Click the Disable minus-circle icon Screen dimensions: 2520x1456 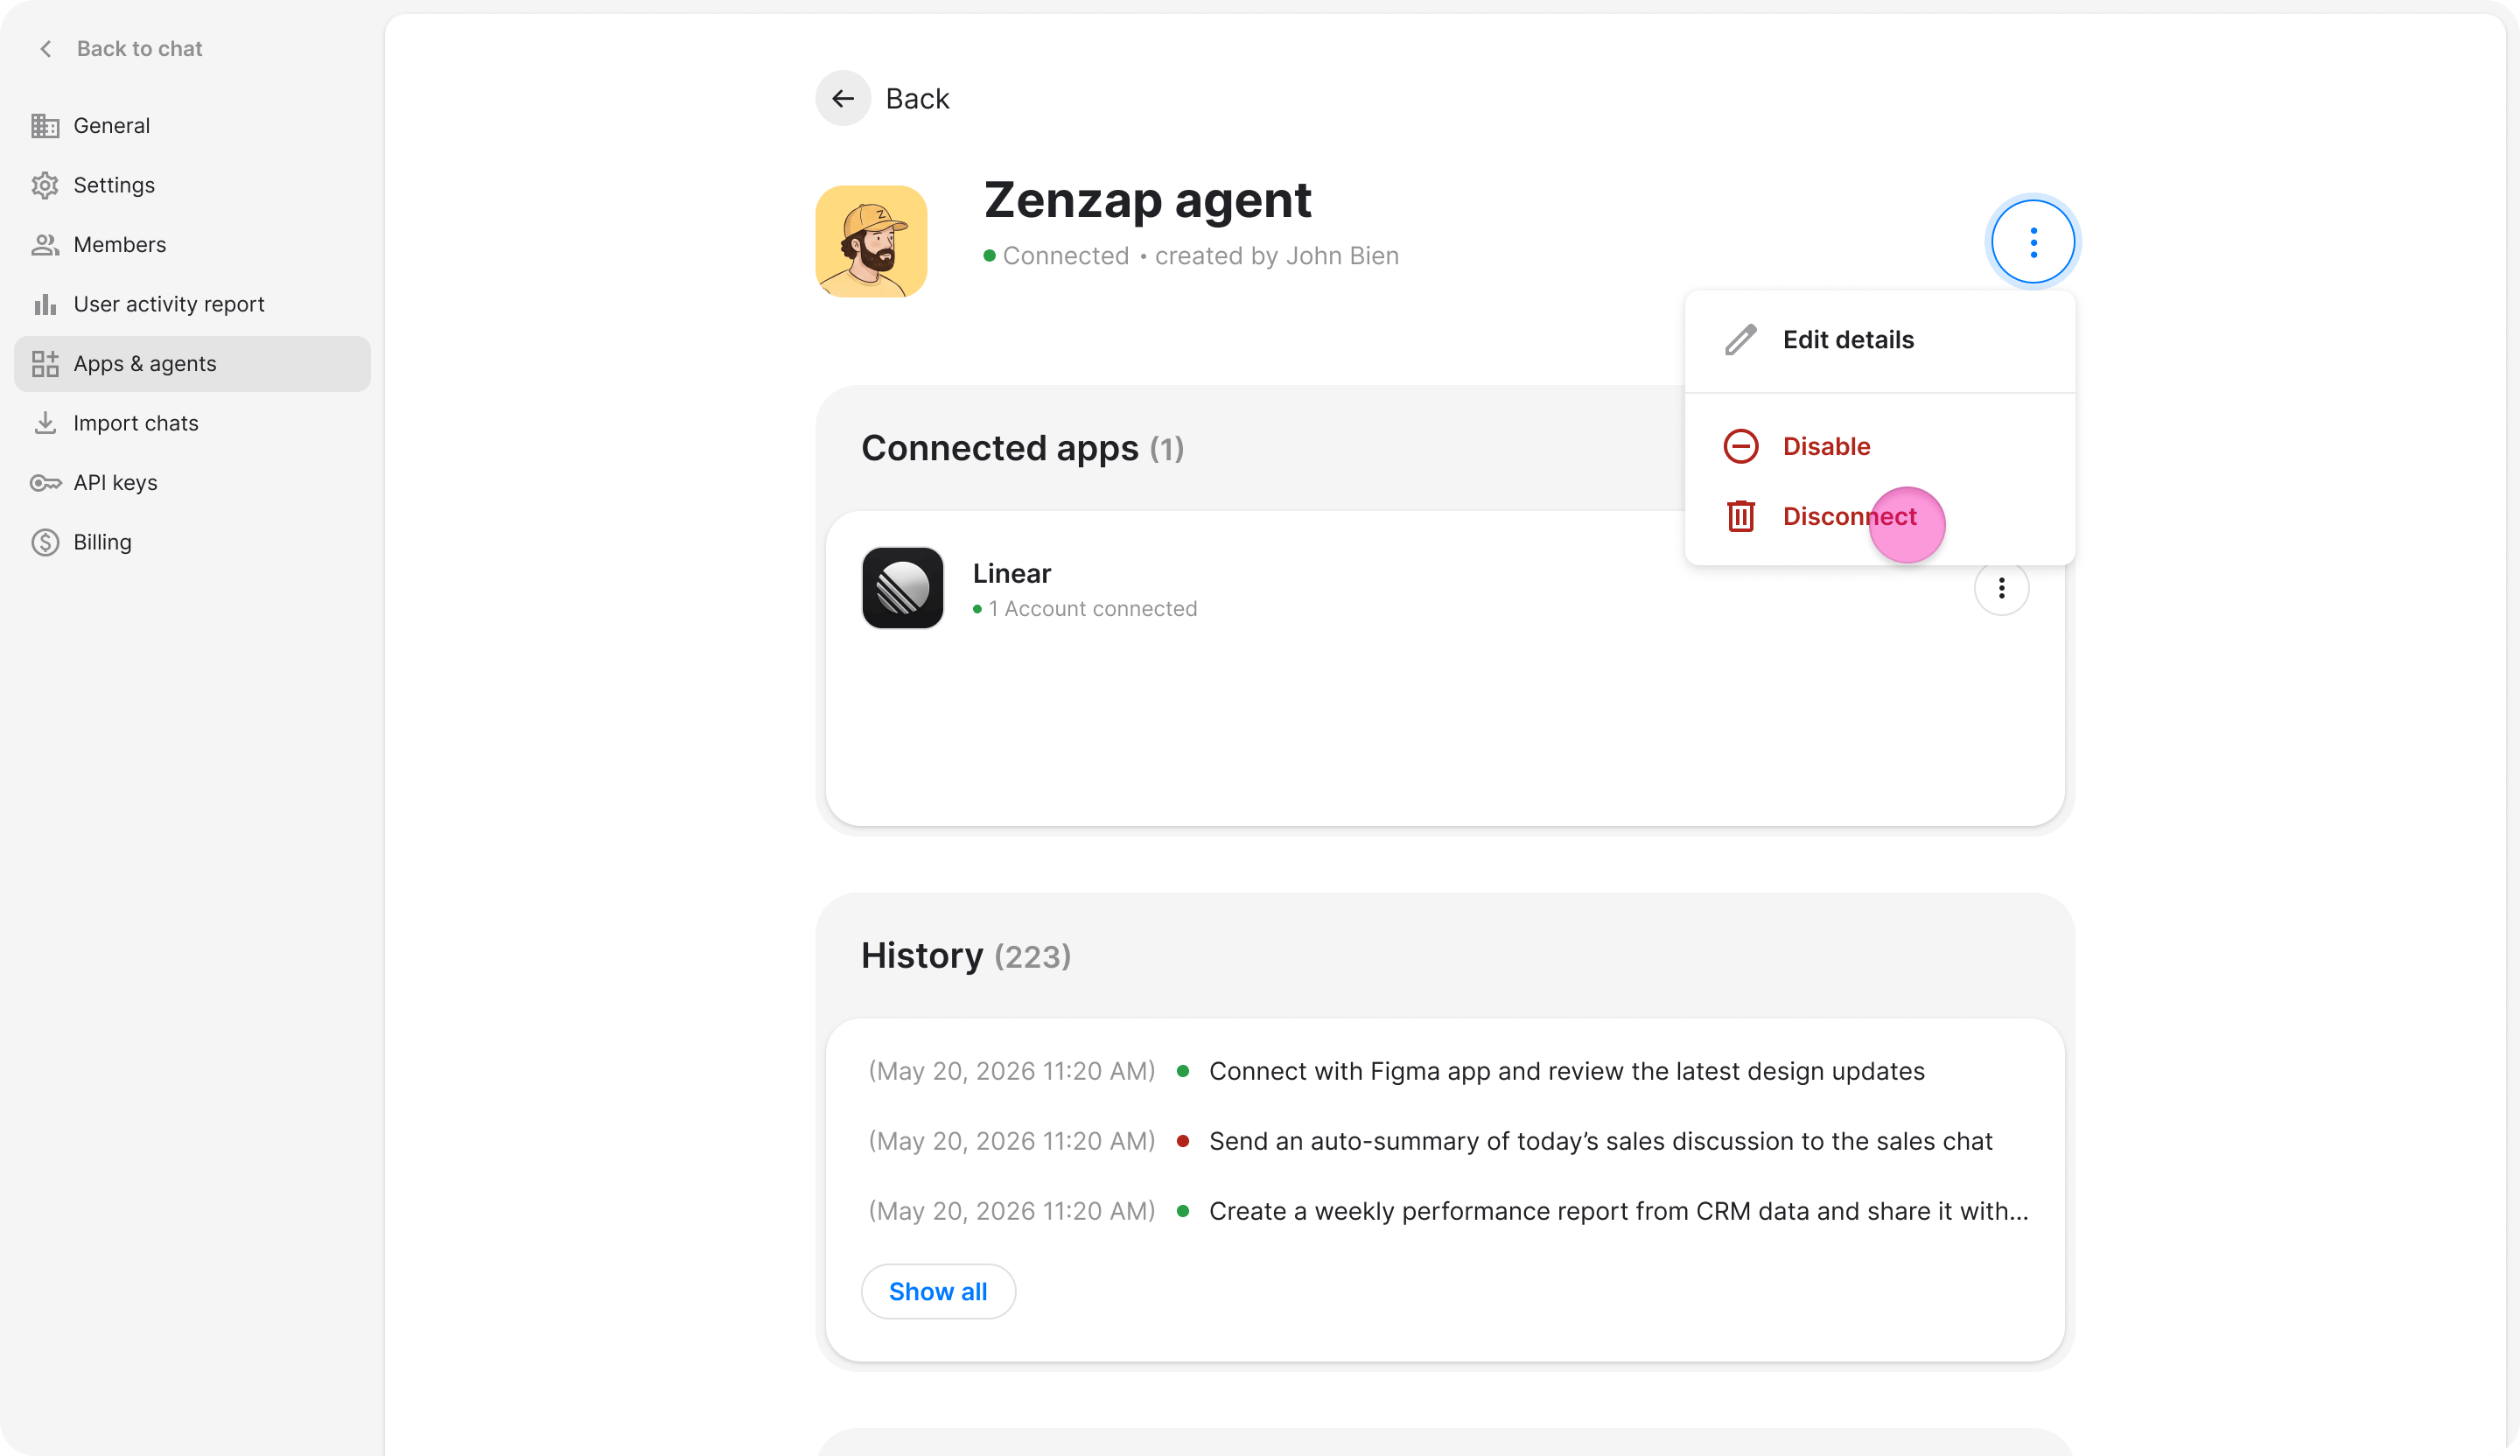tap(1740, 446)
